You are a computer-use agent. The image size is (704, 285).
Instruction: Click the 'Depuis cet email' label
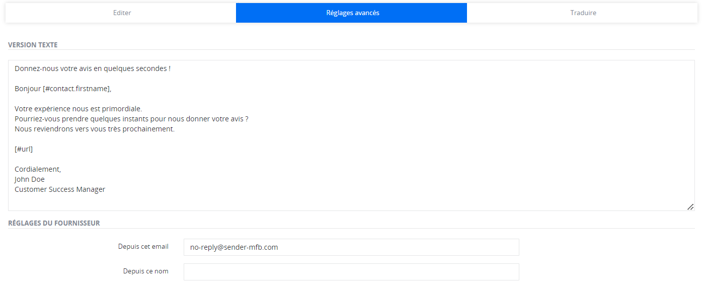click(x=143, y=247)
